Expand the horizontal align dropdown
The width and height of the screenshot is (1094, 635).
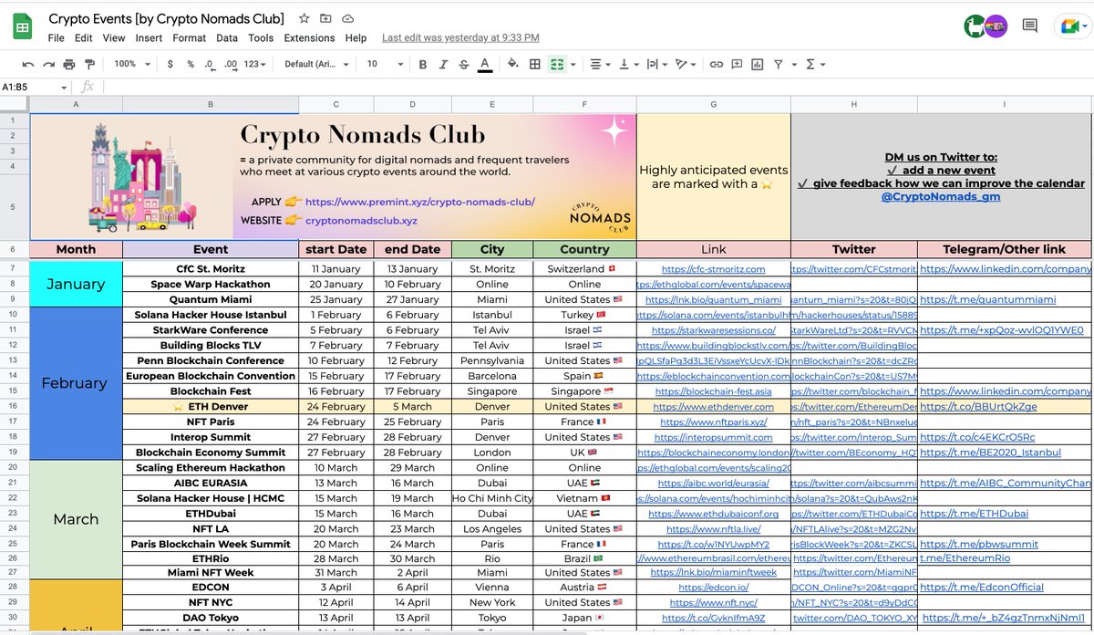606,66
